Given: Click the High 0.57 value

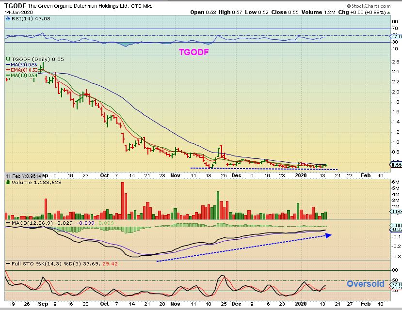Looking at the screenshot, I should 230,12.
